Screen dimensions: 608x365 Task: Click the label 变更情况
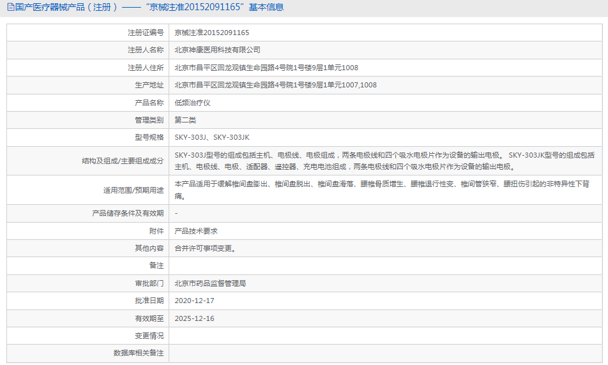coord(149,336)
